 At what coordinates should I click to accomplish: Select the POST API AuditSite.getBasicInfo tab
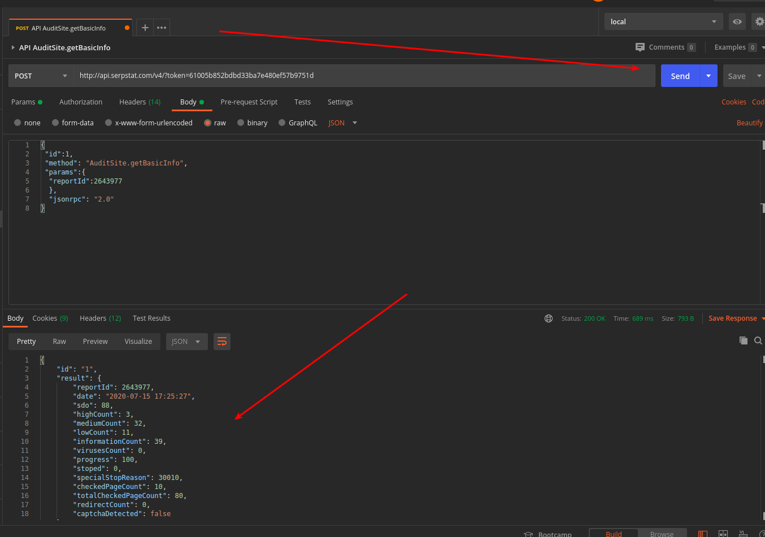[x=70, y=28]
